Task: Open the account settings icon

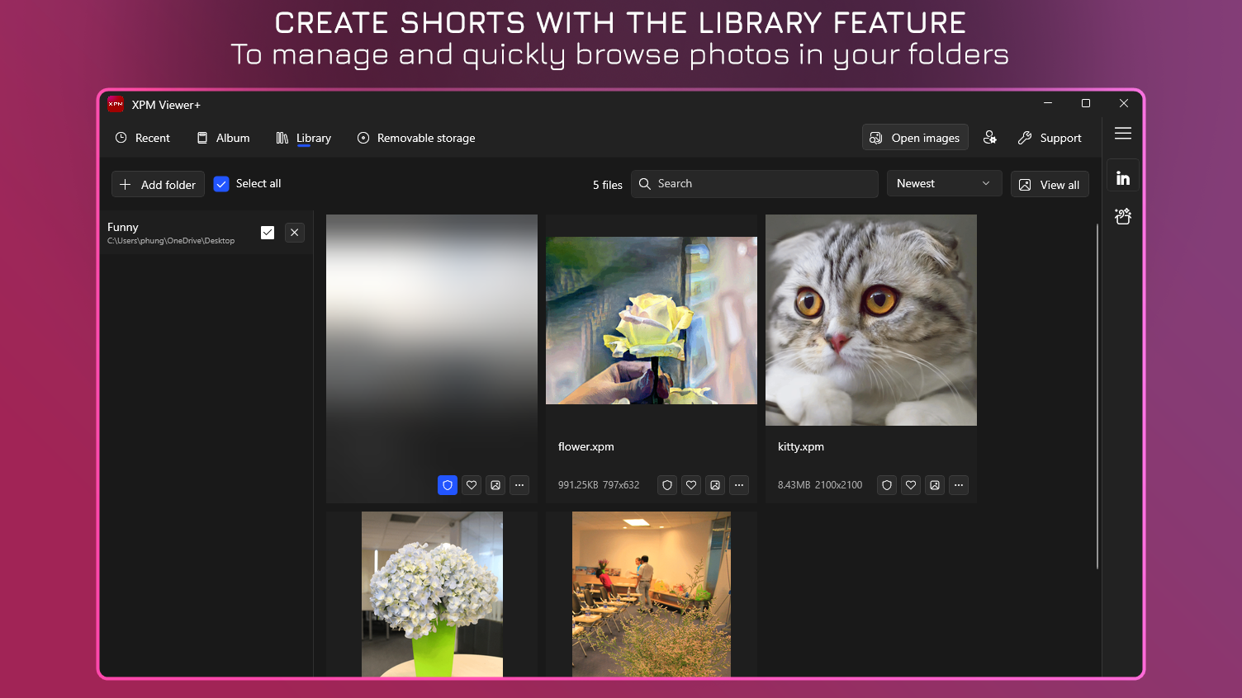Action: tap(990, 138)
